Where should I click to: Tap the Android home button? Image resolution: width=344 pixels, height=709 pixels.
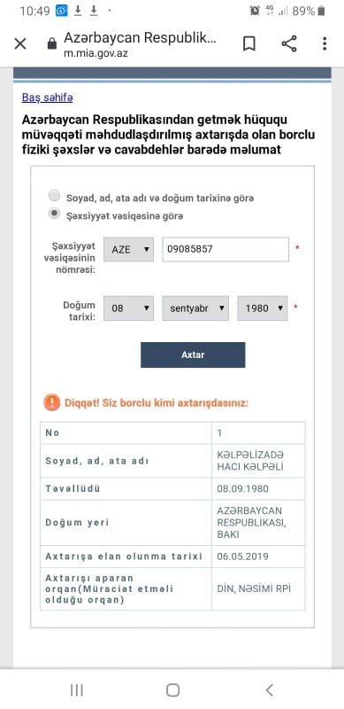click(172, 690)
